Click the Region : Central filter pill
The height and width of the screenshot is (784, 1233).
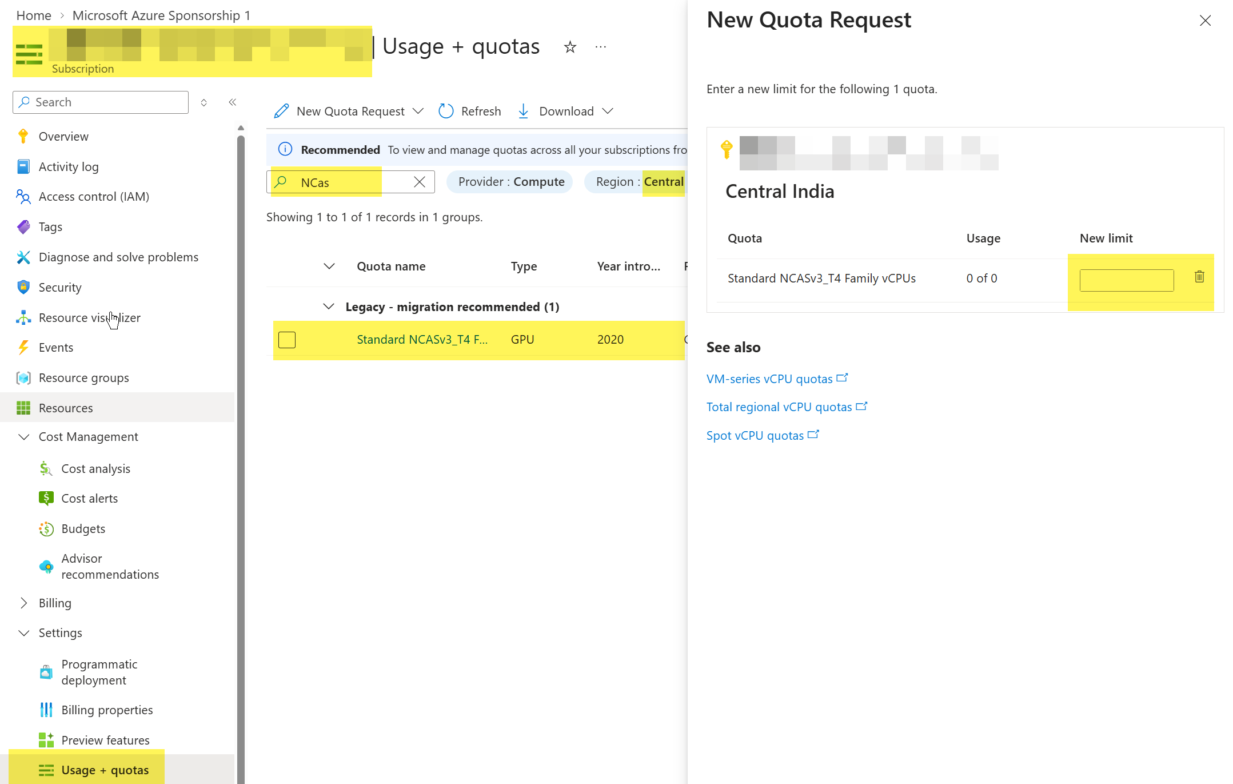pos(636,182)
